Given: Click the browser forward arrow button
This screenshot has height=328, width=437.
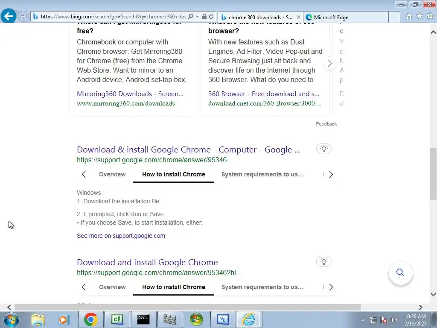Looking at the screenshot, I should (x=23, y=17).
